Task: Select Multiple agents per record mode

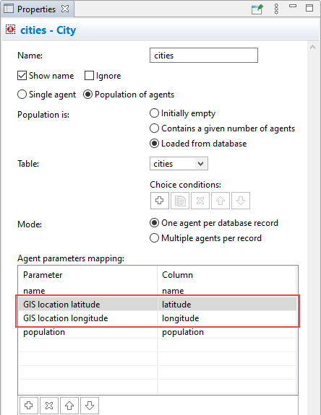Action: pyautogui.click(x=154, y=238)
